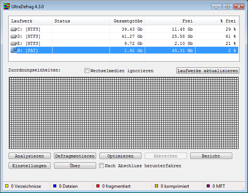Screen dimensions: 248x193
Task: Click the Optimieren button
Action: click(120, 156)
